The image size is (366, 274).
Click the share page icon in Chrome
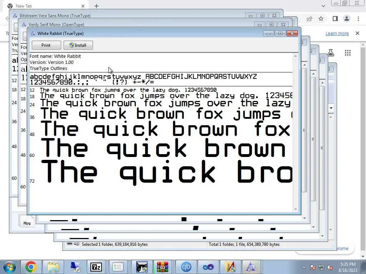[310, 19]
